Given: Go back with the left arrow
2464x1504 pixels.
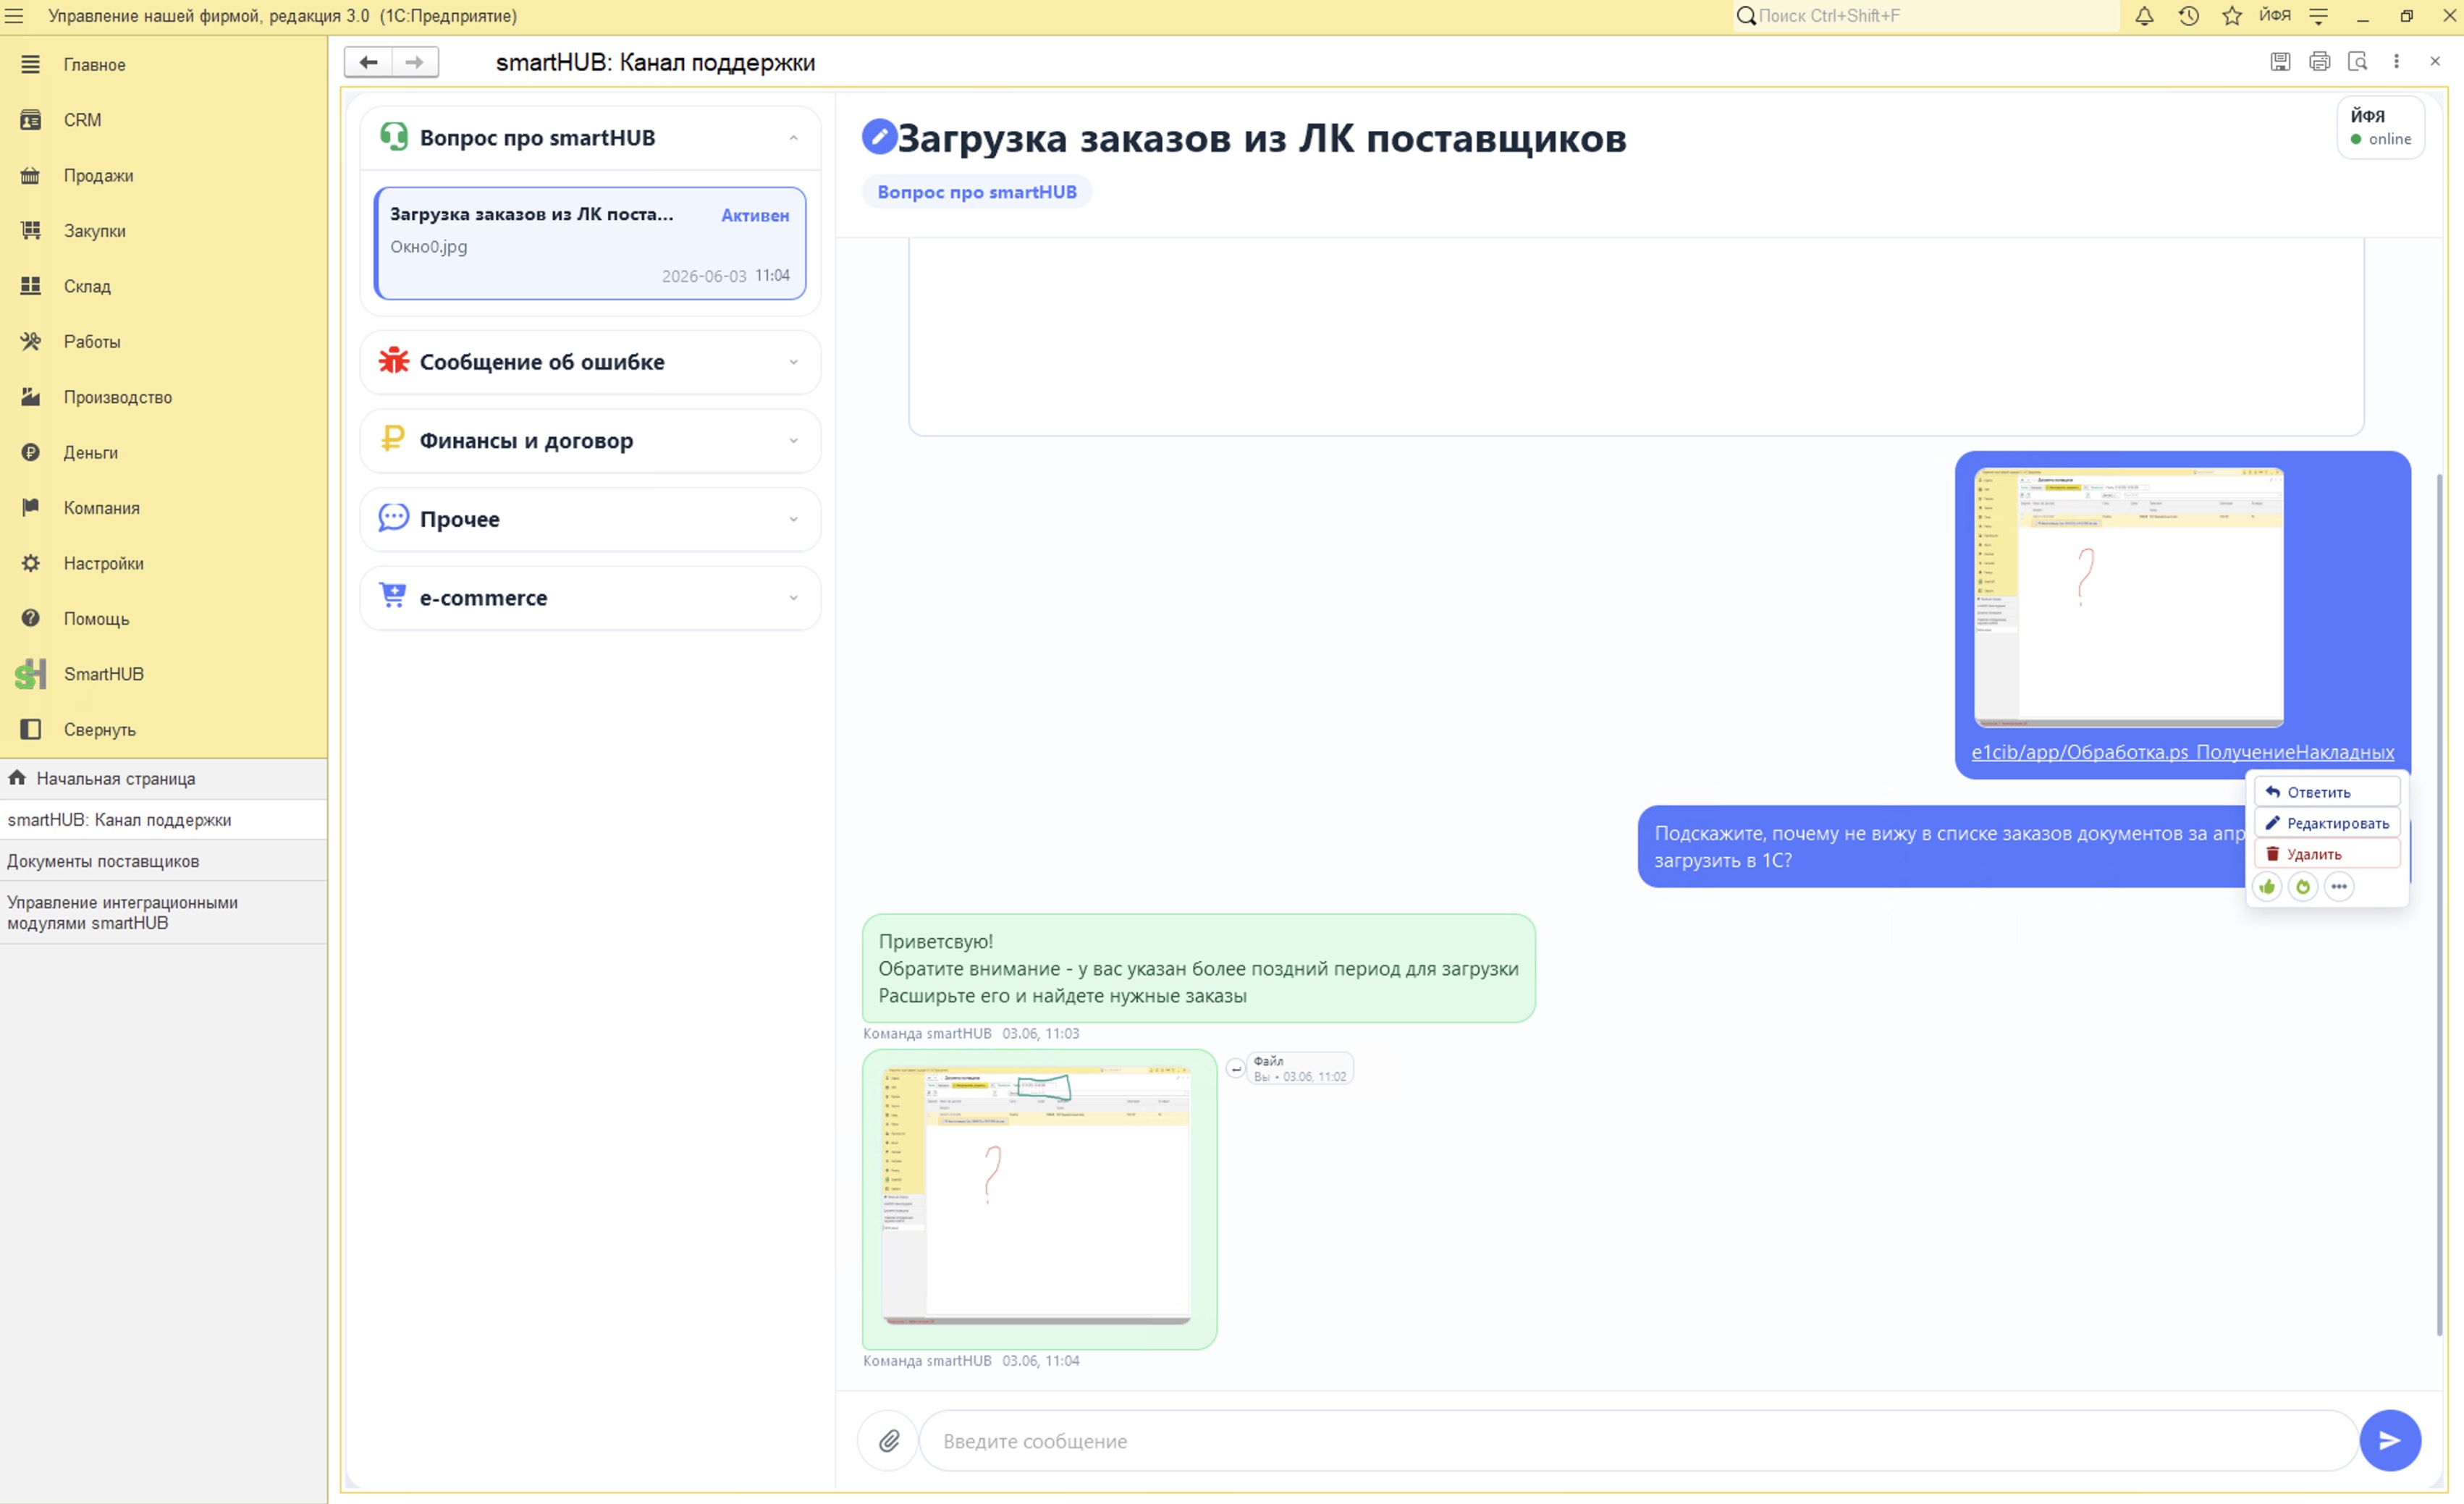Looking at the screenshot, I should [x=368, y=62].
